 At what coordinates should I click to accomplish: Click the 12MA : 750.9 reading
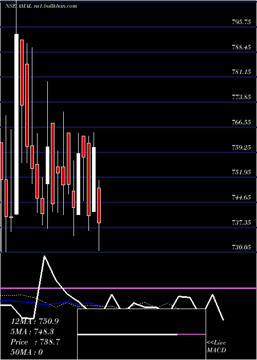point(34,321)
